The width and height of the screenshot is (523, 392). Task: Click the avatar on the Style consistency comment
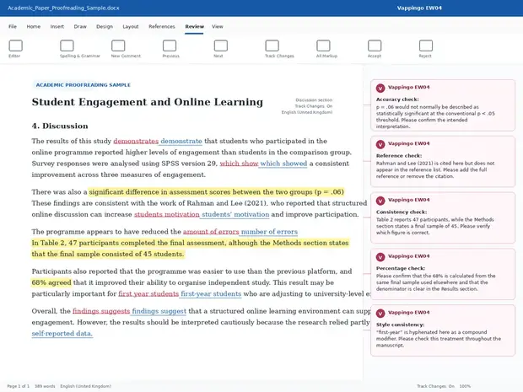[380, 314]
